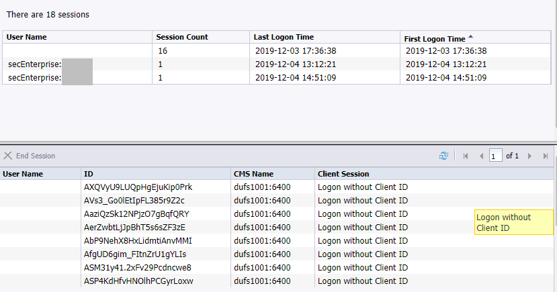Screen dimensions: 557x292
Task: Click the 'of 1' page count label
Action: [x=512, y=156]
